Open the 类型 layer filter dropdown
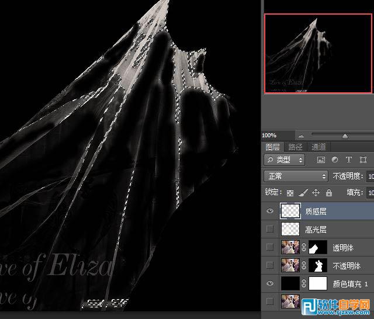Image resolution: width=374 pixels, height=319 pixels. (285, 159)
